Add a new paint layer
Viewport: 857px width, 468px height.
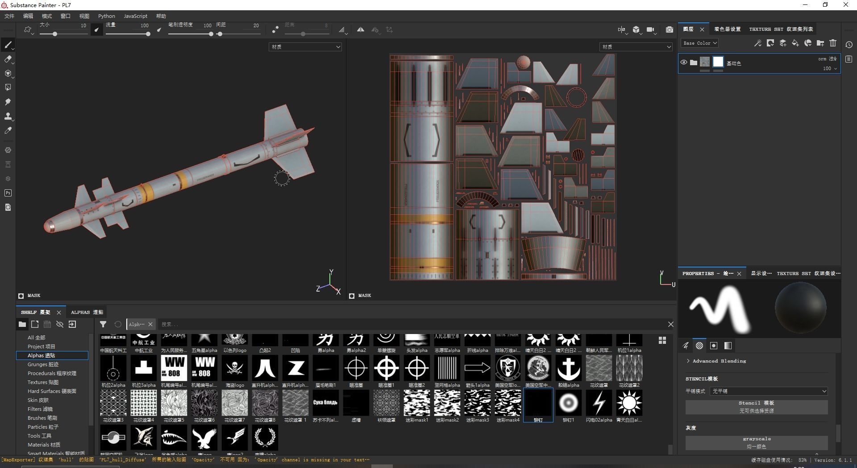pos(782,43)
